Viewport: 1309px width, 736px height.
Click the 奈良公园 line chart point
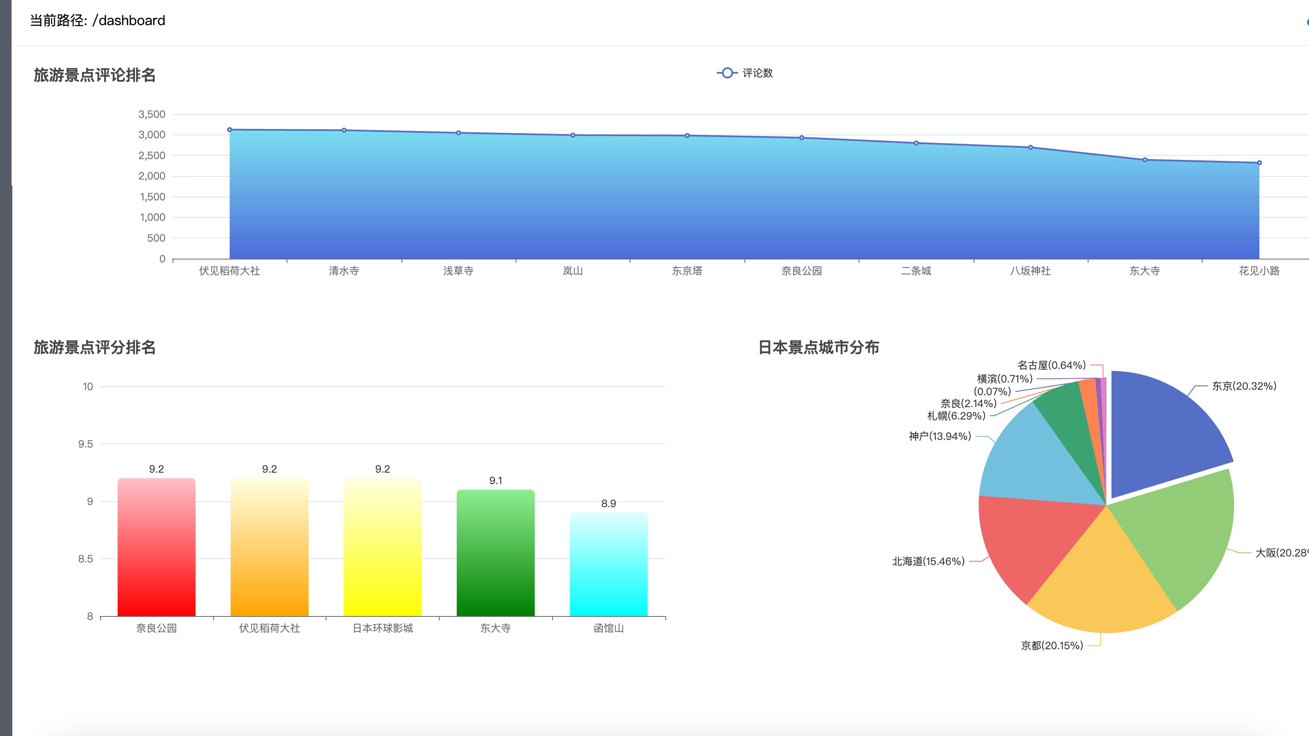point(802,138)
